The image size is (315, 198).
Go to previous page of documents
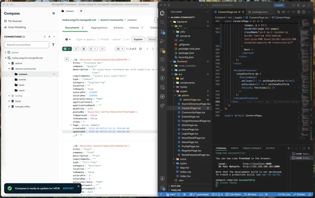click(x=147, y=49)
